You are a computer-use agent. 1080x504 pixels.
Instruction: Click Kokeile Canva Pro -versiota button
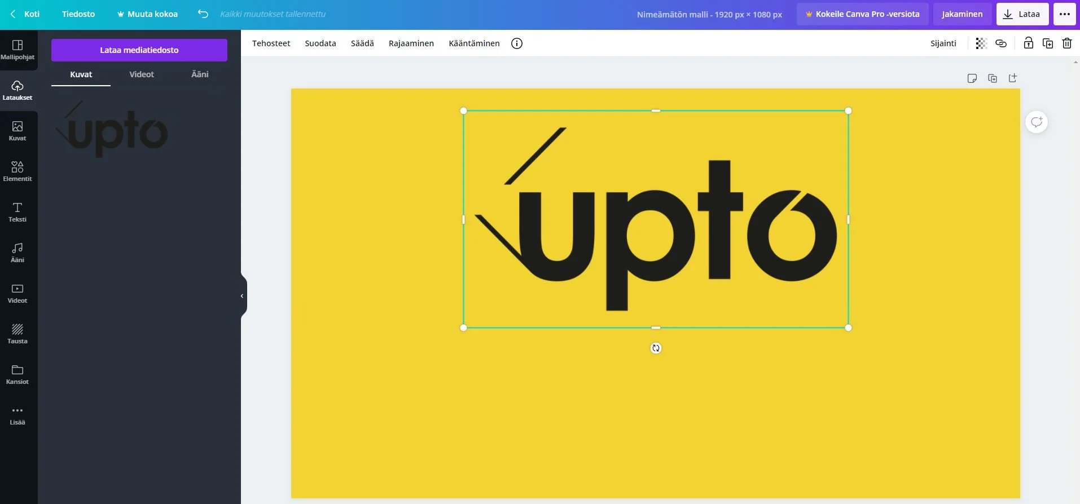pos(863,14)
